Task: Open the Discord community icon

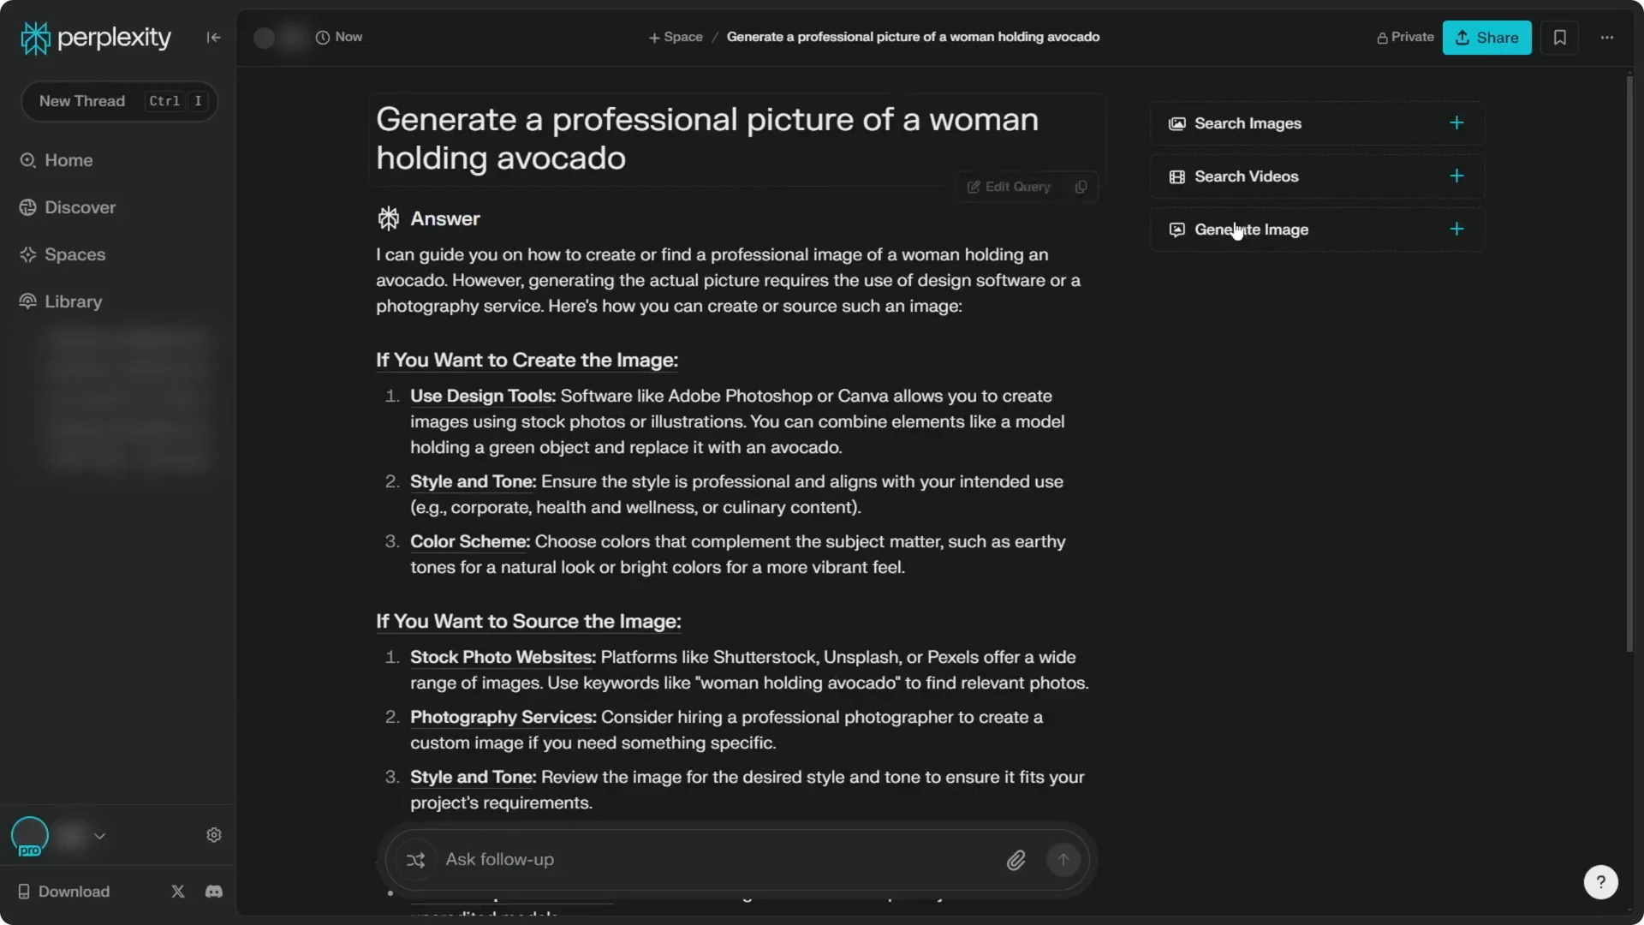Action: tap(213, 891)
